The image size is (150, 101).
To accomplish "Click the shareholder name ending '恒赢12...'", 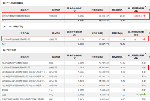I will pos(23,81).
